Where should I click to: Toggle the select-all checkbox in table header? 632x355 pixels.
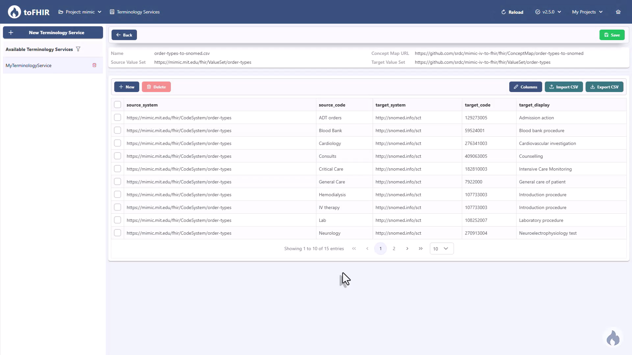[117, 105]
